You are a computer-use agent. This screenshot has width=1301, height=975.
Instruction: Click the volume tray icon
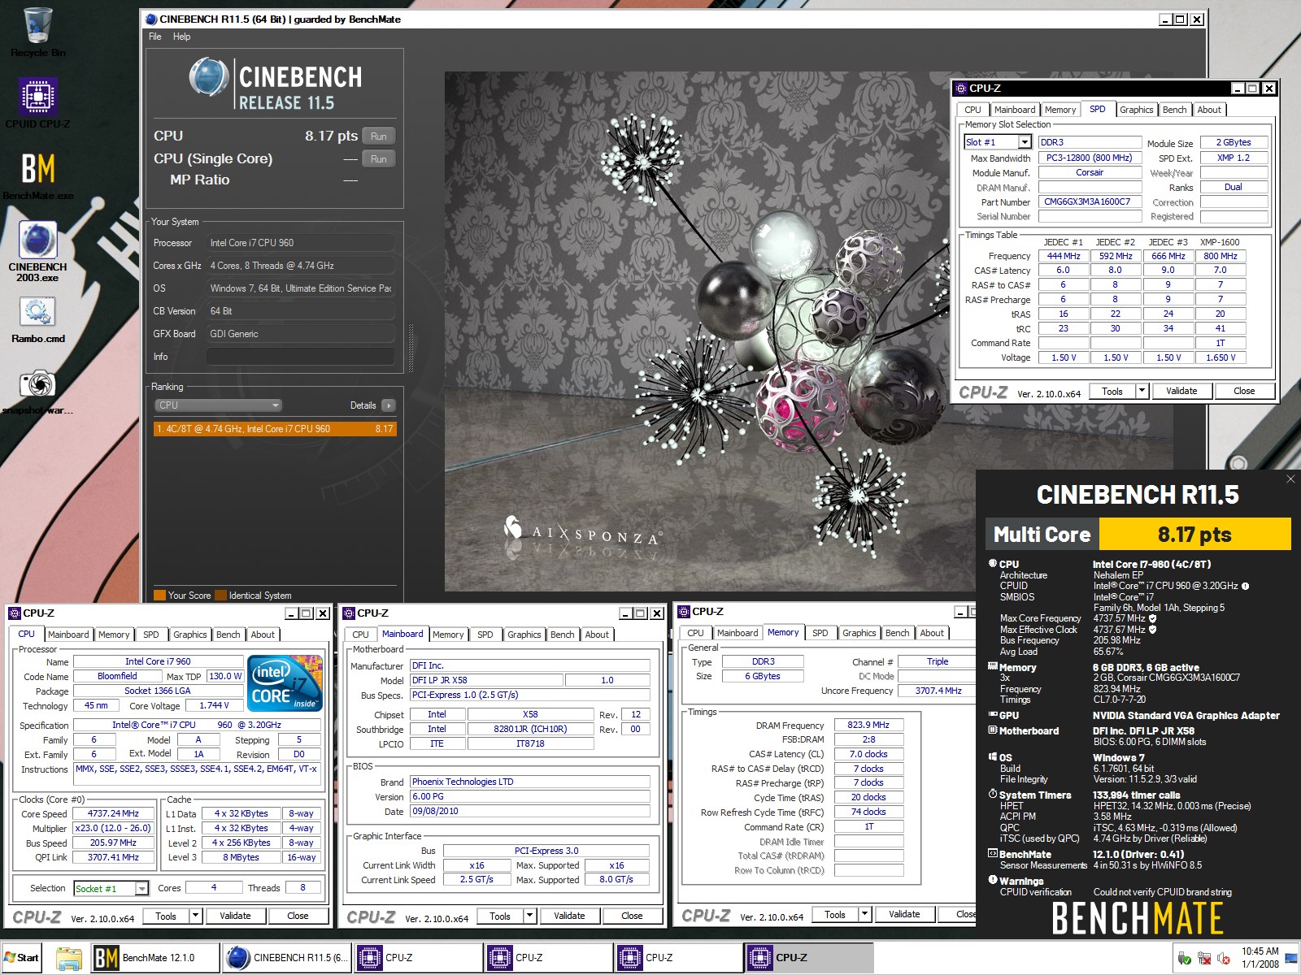pyautogui.click(x=1223, y=959)
